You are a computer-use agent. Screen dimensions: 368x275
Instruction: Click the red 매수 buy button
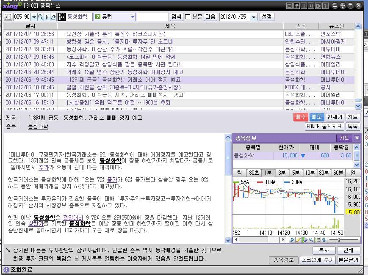[300, 117]
